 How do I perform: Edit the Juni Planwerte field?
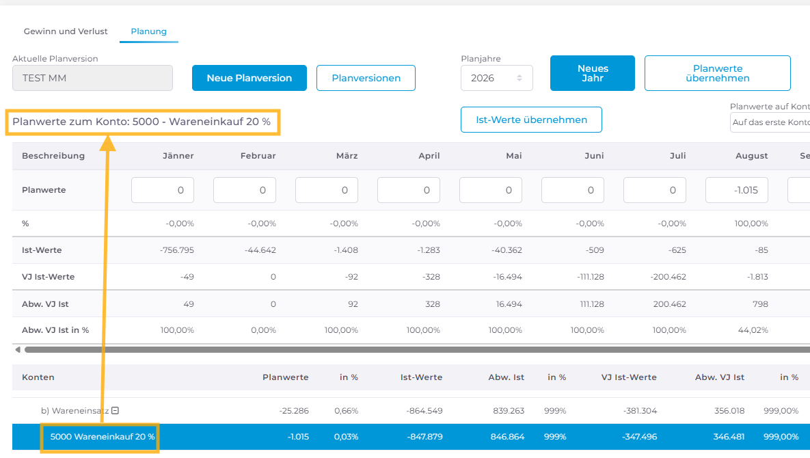pyautogui.click(x=572, y=190)
